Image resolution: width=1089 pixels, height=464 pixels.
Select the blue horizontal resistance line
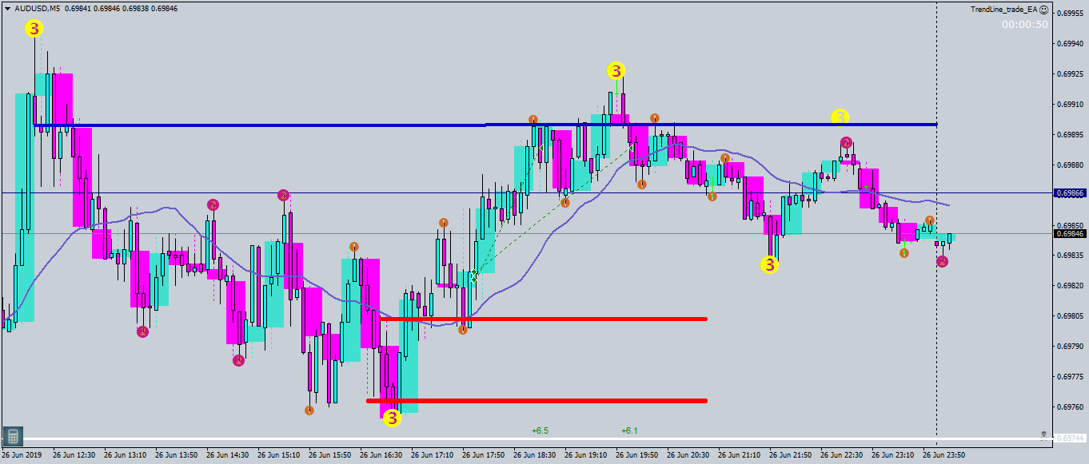tap(485, 125)
